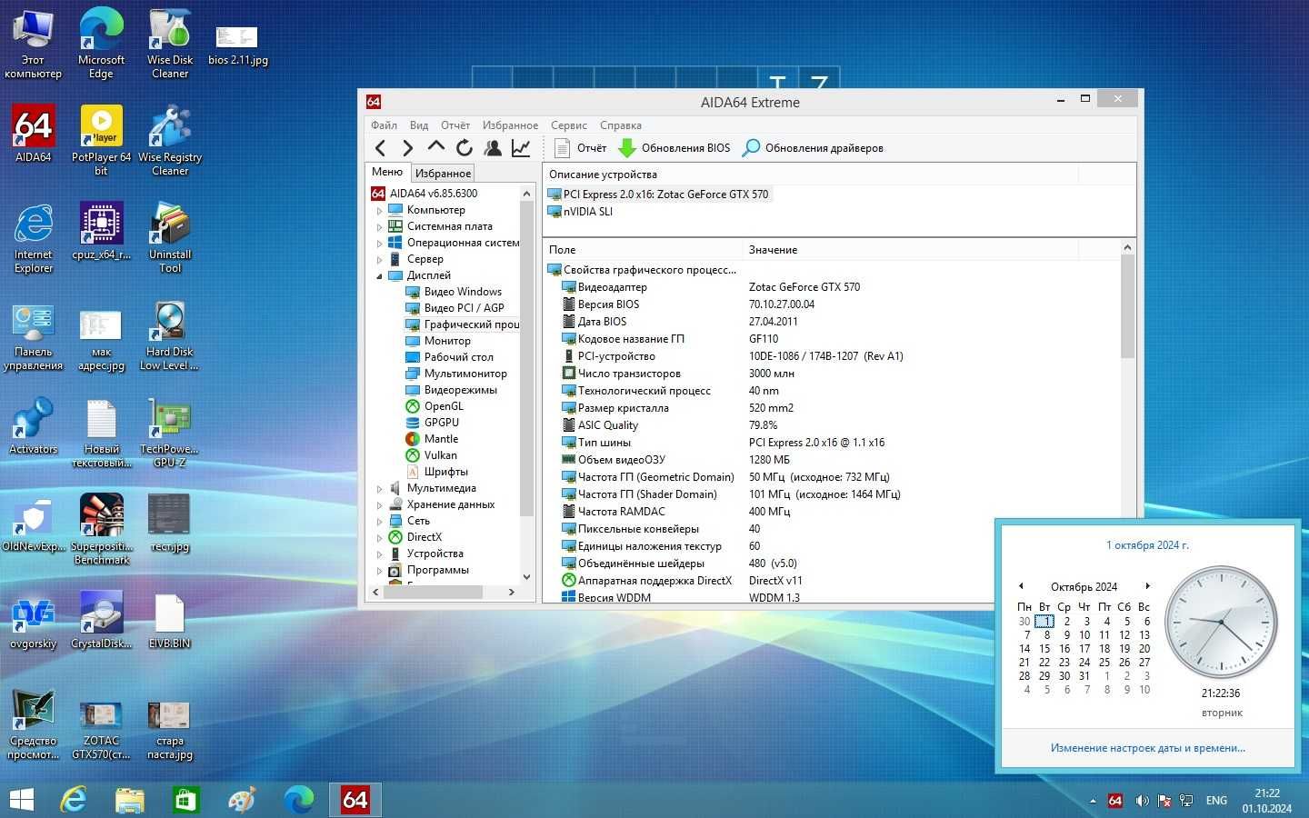Click the volume tray icon
Image resolution: width=1309 pixels, height=818 pixels.
(1142, 801)
